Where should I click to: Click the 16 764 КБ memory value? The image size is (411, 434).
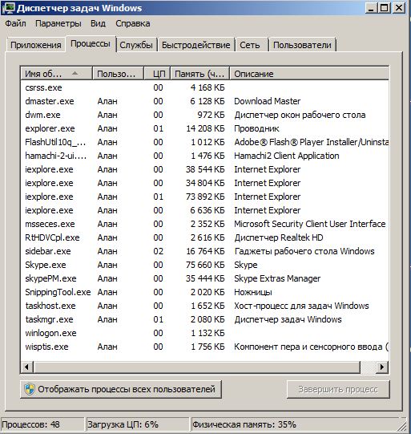tap(205, 251)
